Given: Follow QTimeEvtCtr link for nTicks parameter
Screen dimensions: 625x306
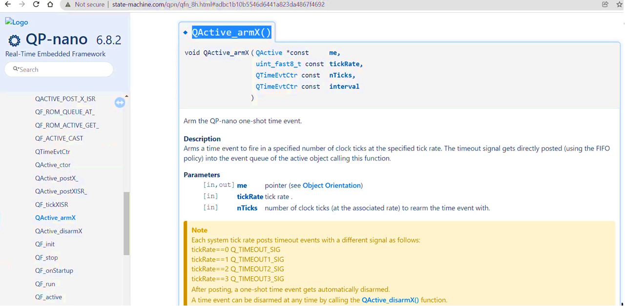Looking at the screenshot, I should coord(276,75).
